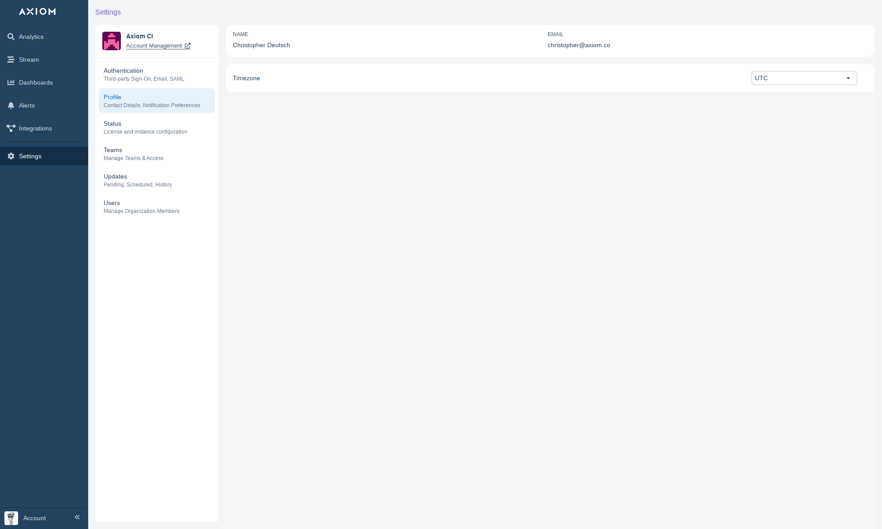Click the Axiom CI organization avatar
This screenshot has height=529, width=882.
click(112, 41)
